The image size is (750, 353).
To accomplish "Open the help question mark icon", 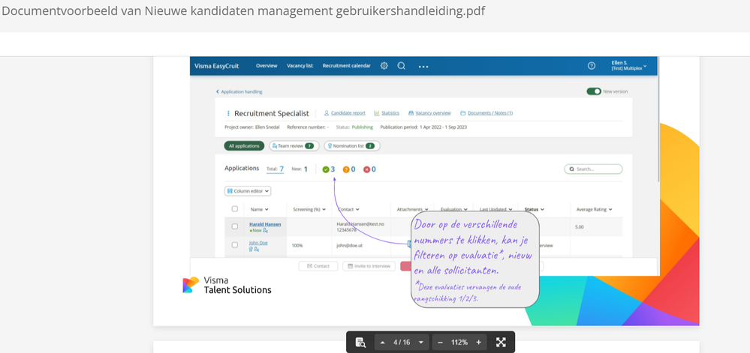I will point(591,66).
